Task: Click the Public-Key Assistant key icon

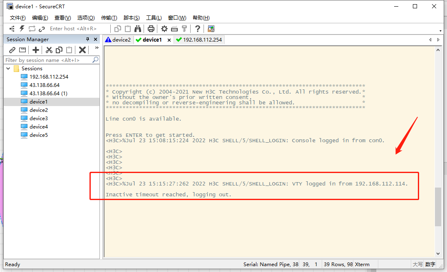Action: click(x=184, y=29)
